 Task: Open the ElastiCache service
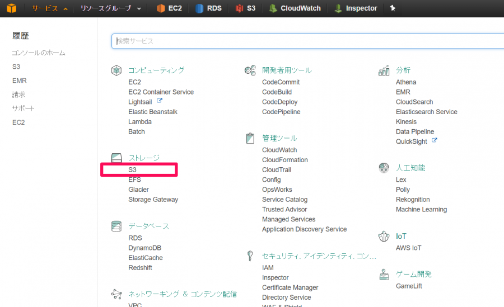[x=145, y=258]
